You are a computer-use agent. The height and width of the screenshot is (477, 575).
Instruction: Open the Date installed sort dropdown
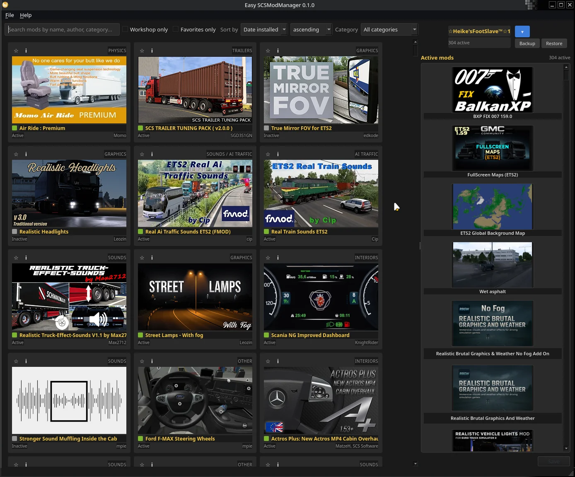(x=264, y=29)
